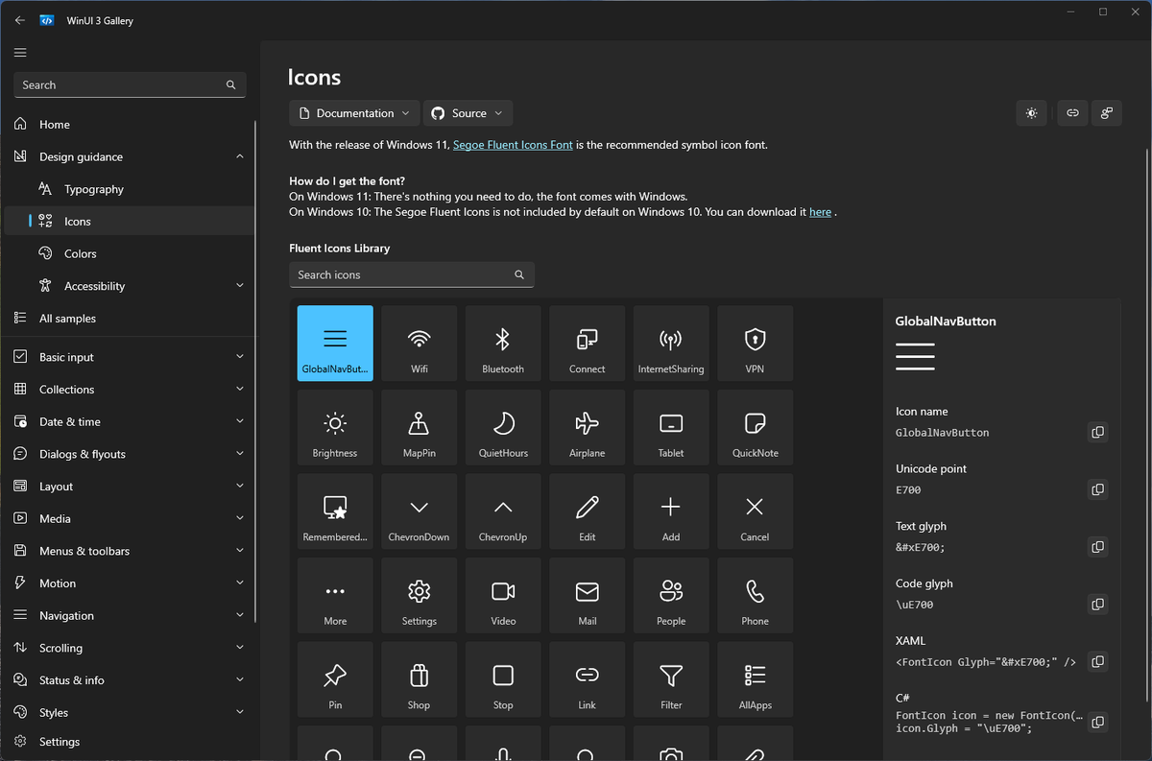This screenshot has width=1152, height=761.
Task: Select the ChevronDown icon tile
Action: pos(419,511)
